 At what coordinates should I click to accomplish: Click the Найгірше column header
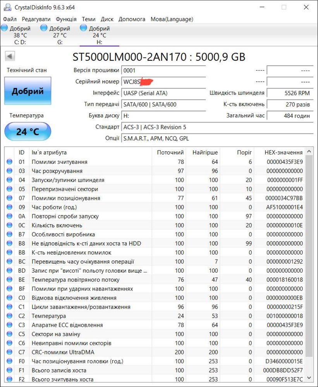point(203,153)
